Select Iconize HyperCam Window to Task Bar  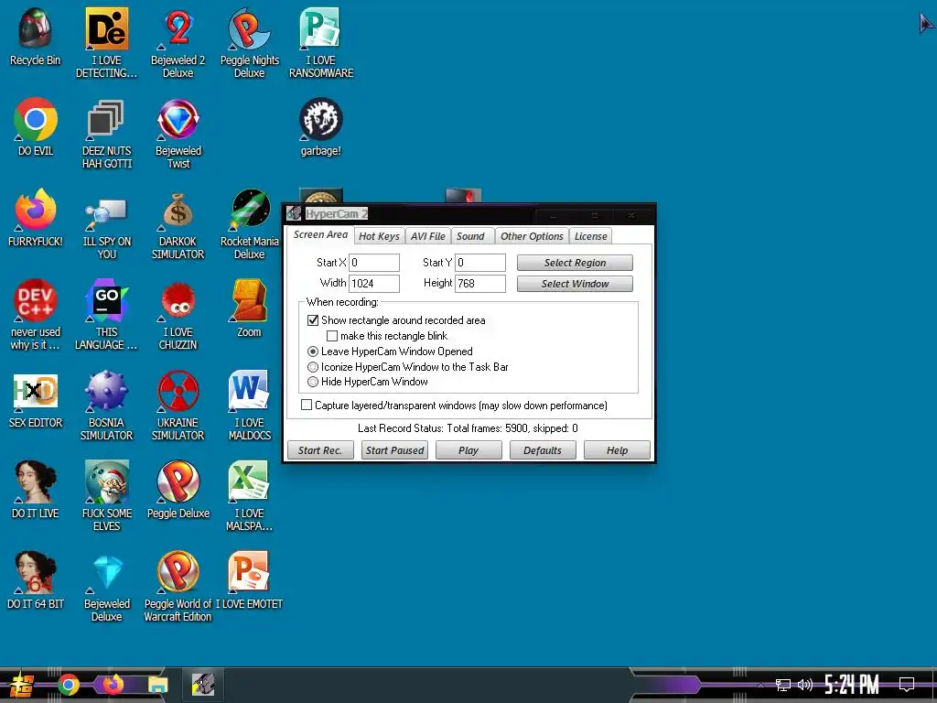tap(313, 367)
